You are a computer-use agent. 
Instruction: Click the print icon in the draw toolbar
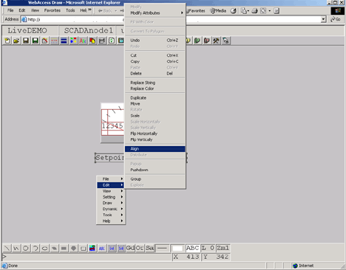(x=102, y=41)
